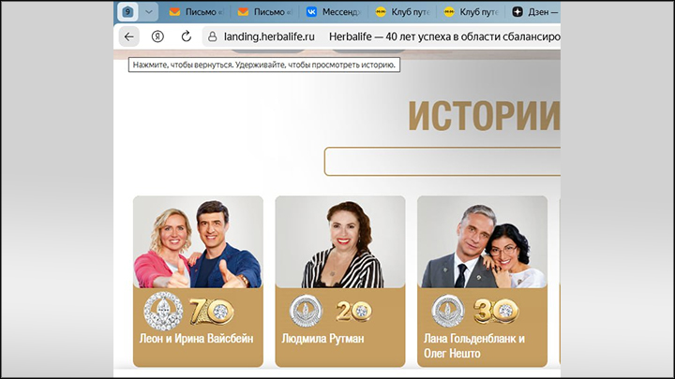The image size is (675, 379).
Task: Click the padlock site security icon
Action: click(x=212, y=36)
